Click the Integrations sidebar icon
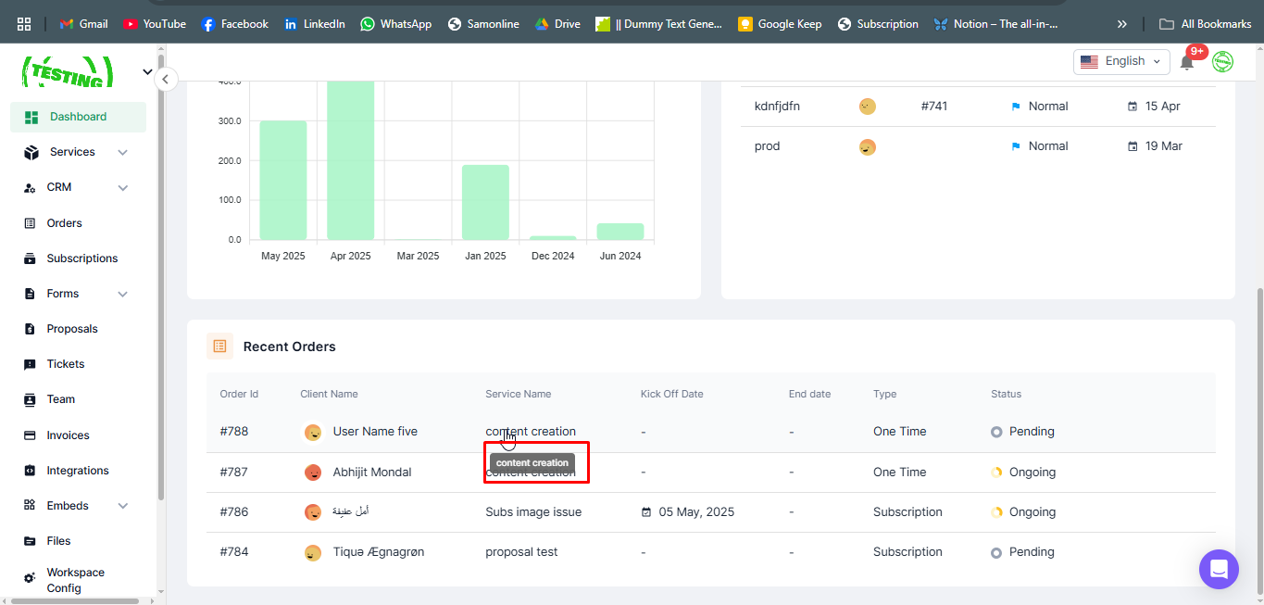Screen dimensions: 1264x605 [x=30, y=471]
